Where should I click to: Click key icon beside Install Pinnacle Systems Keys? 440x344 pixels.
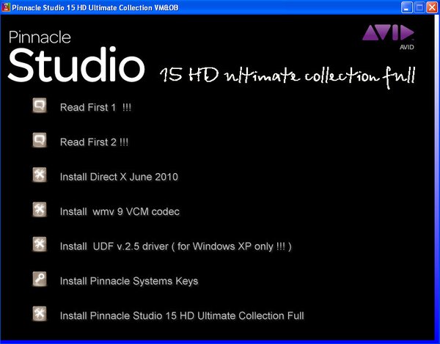tap(40, 279)
